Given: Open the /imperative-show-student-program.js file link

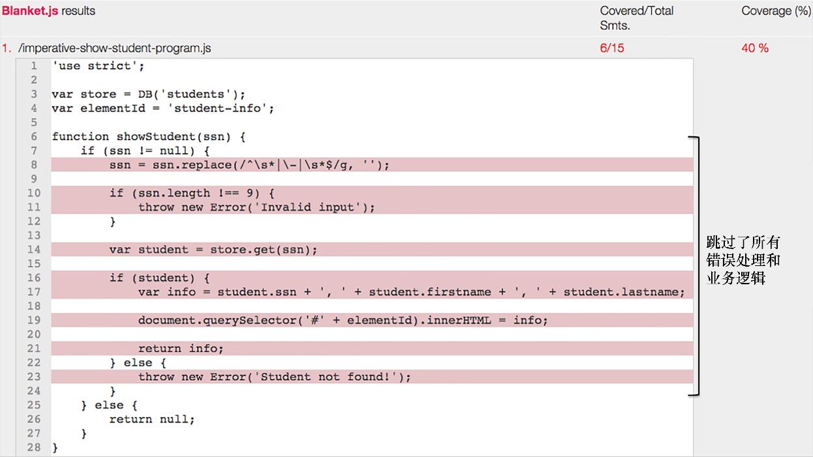Looking at the screenshot, I should (x=114, y=48).
